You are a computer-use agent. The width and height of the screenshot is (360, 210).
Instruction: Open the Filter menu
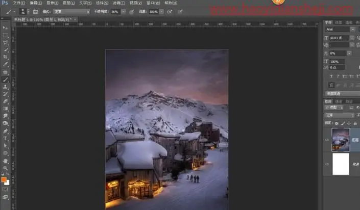[x=119, y=3]
